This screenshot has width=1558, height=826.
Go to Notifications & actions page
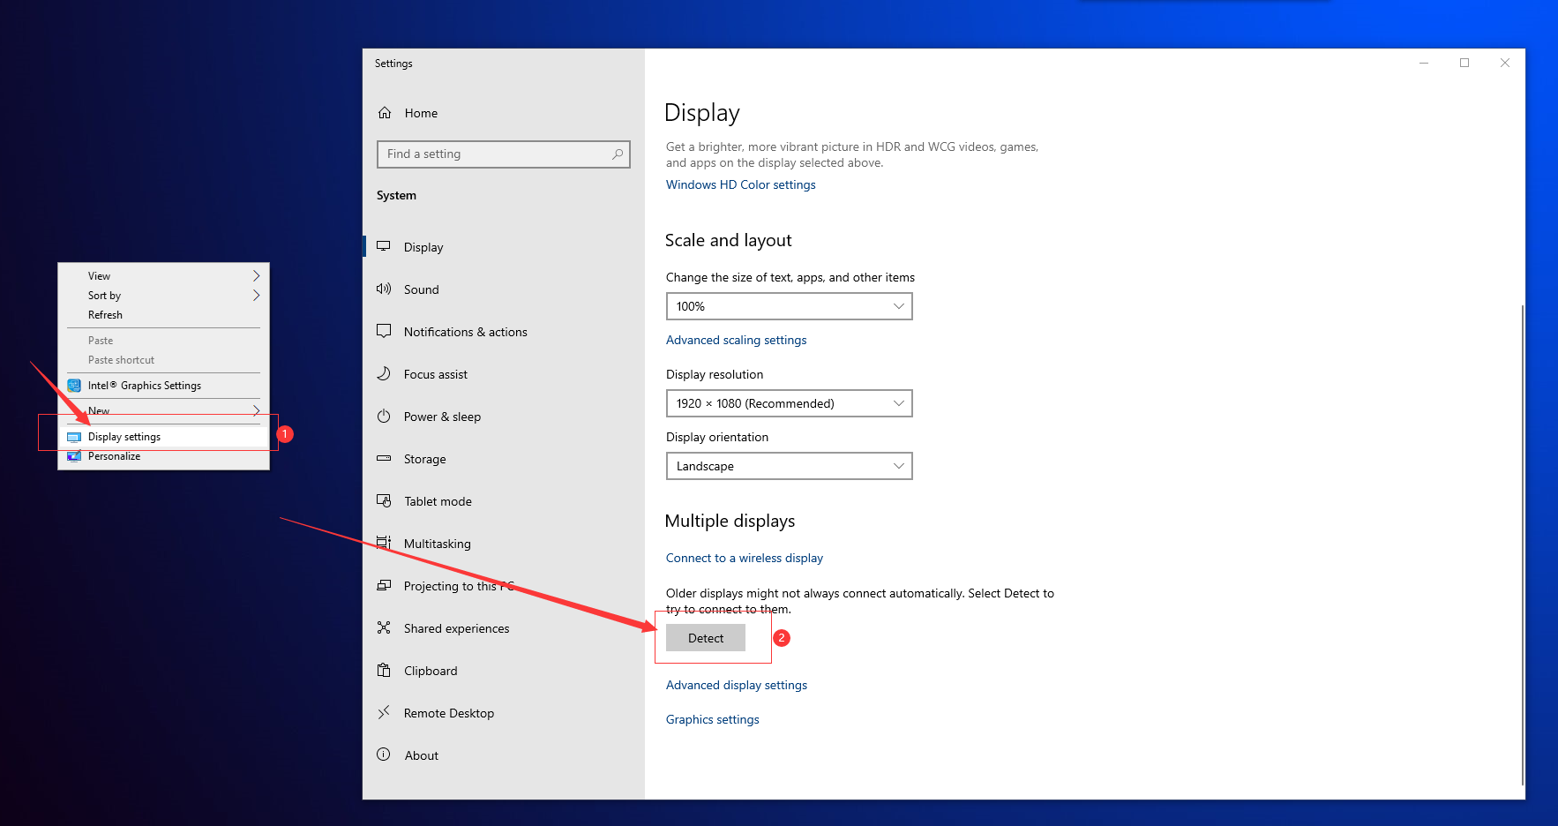tap(504, 332)
